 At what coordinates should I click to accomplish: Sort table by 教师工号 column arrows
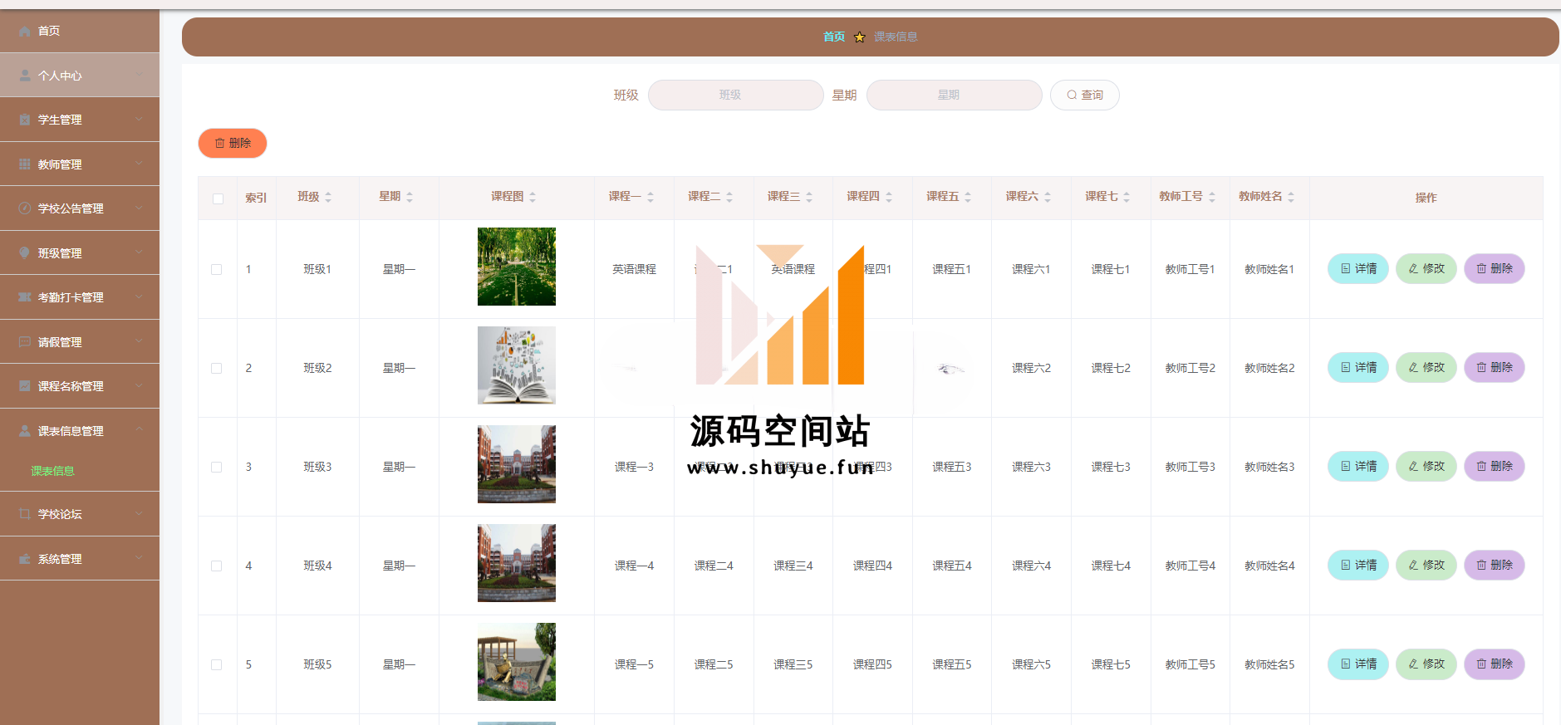[1212, 197]
